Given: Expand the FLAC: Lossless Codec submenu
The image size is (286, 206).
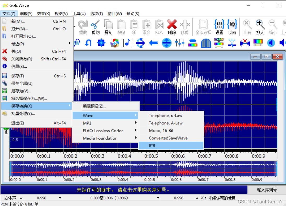Looking at the screenshot, I should (x=105, y=131).
